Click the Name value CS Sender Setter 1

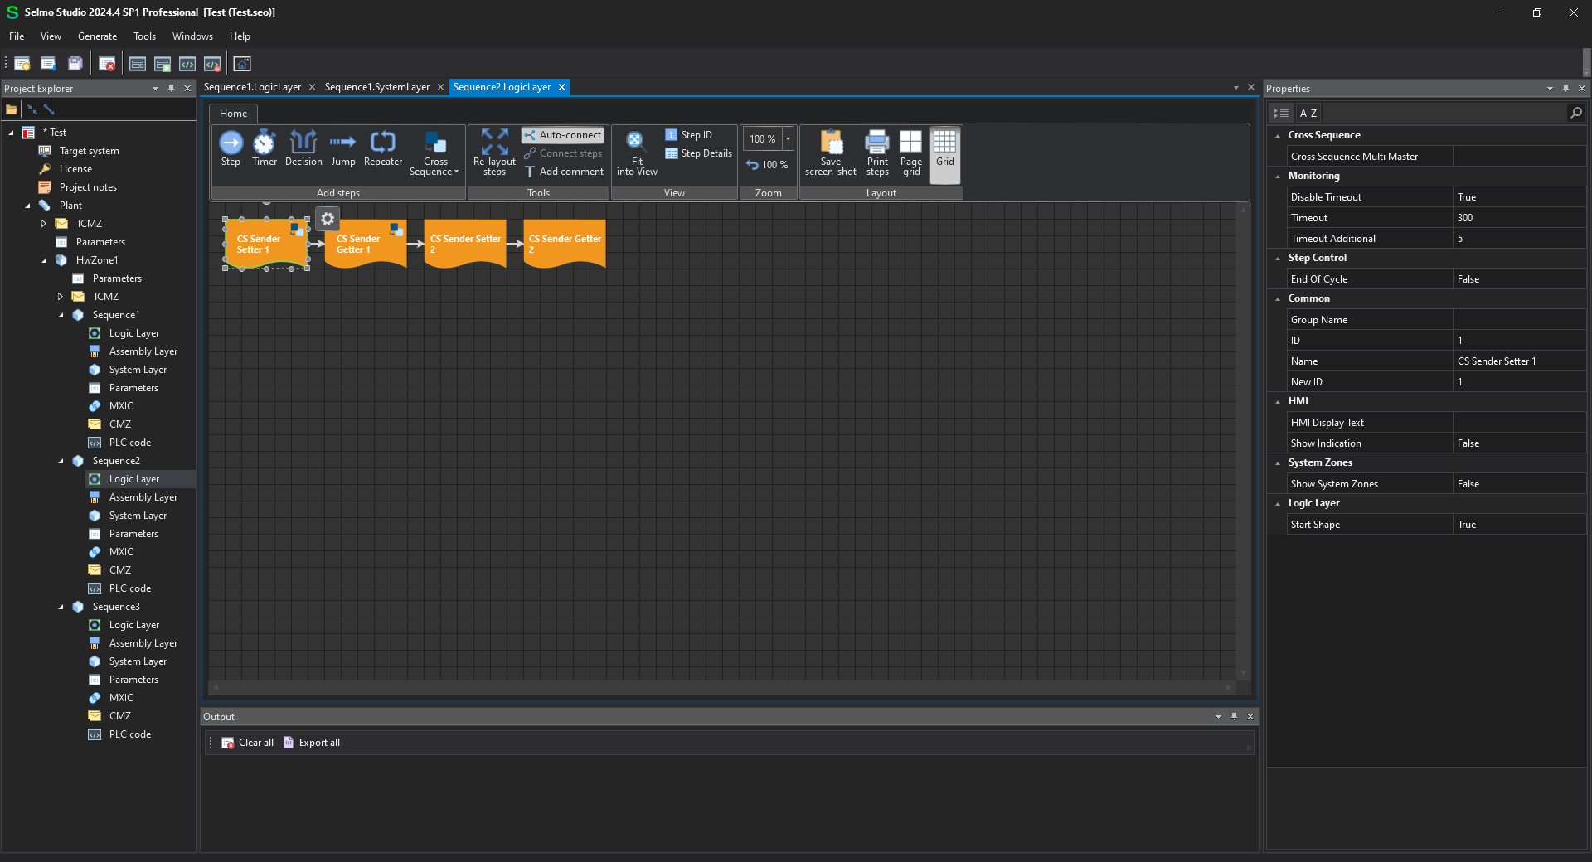1519,361
